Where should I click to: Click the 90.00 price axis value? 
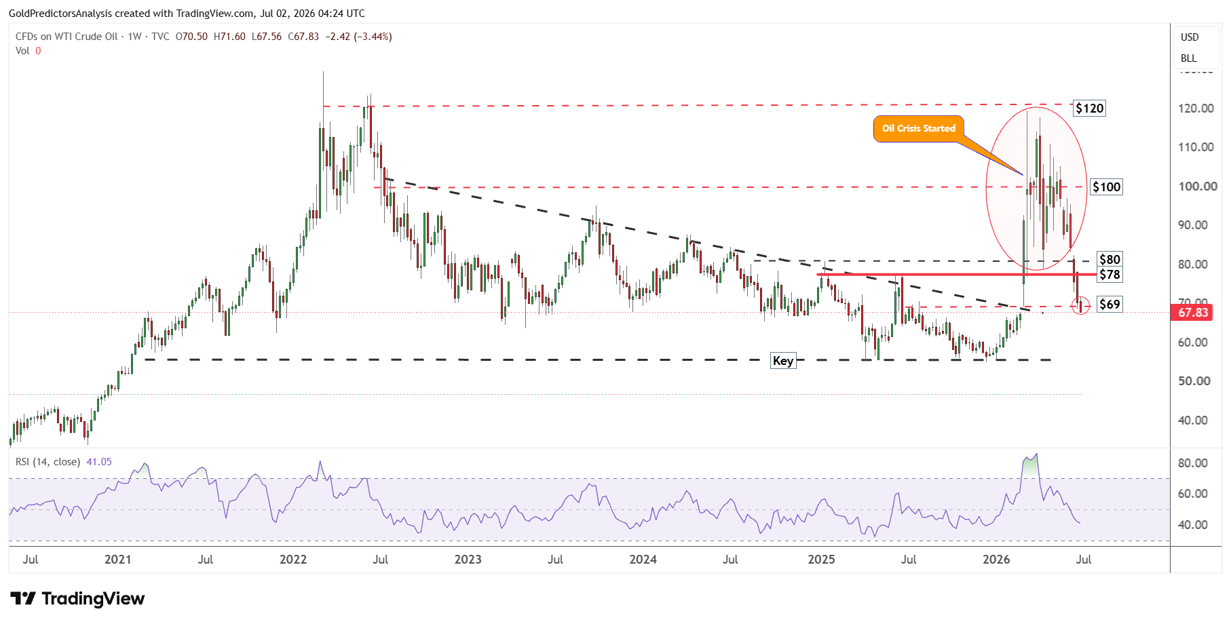pos(1193,225)
